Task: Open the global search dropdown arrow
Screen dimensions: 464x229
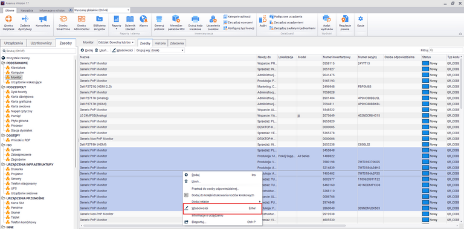Action: 128,10
